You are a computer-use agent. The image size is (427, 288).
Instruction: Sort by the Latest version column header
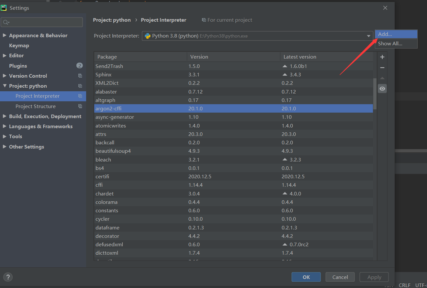click(326, 57)
